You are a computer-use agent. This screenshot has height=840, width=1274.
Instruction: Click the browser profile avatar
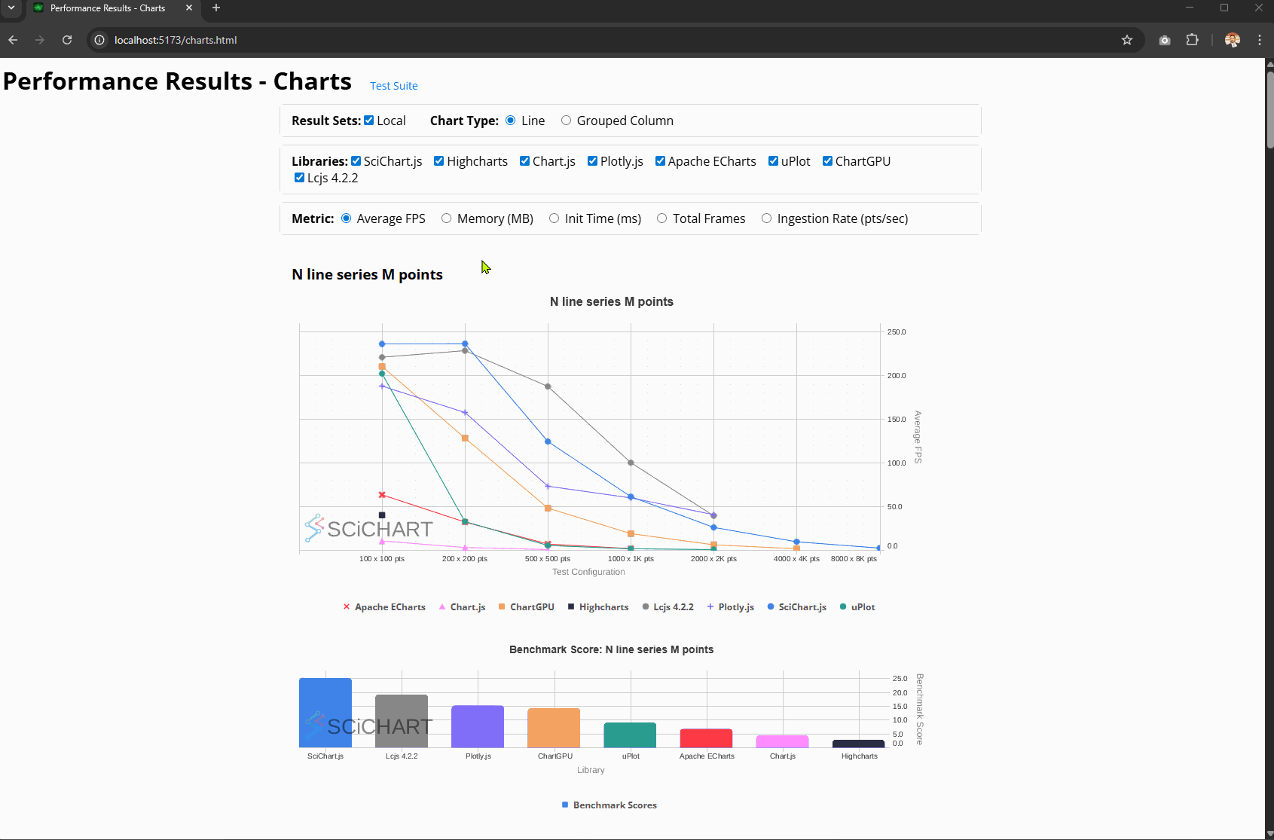(x=1233, y=40)
